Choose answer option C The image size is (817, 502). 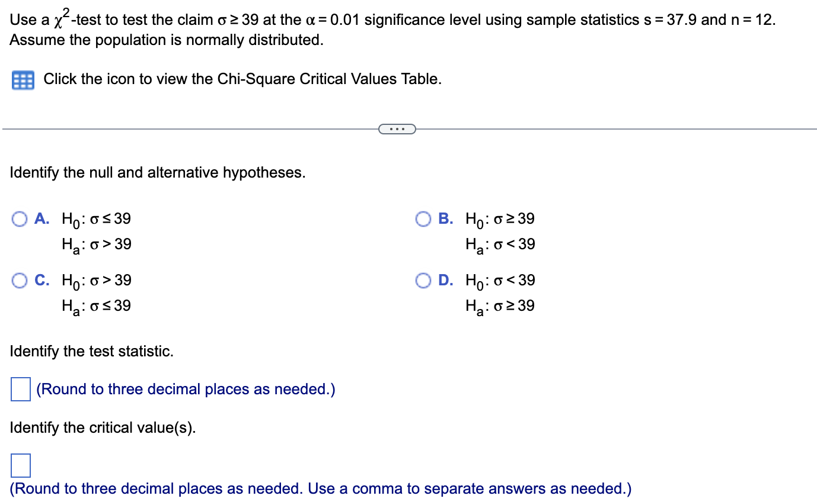(18, 281)
